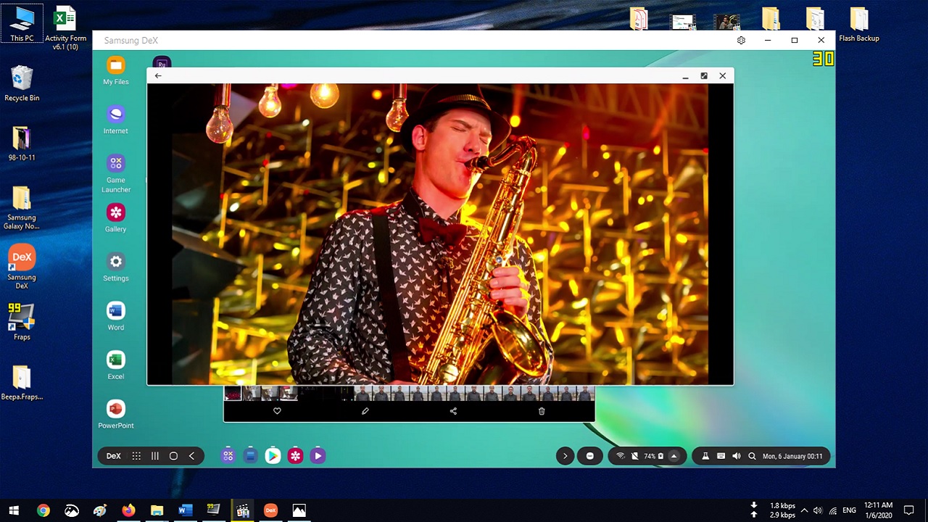The width and height of the screenshot is (928, 522).
Task: Open DeX Settings app icon
Action: coord(116,268)
